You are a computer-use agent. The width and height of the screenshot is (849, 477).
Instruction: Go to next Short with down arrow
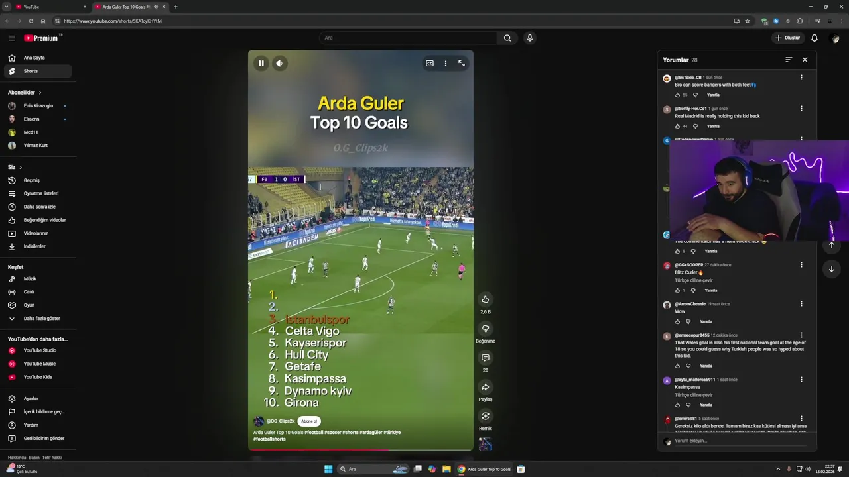pyautogui.click(x=832, y=269)
